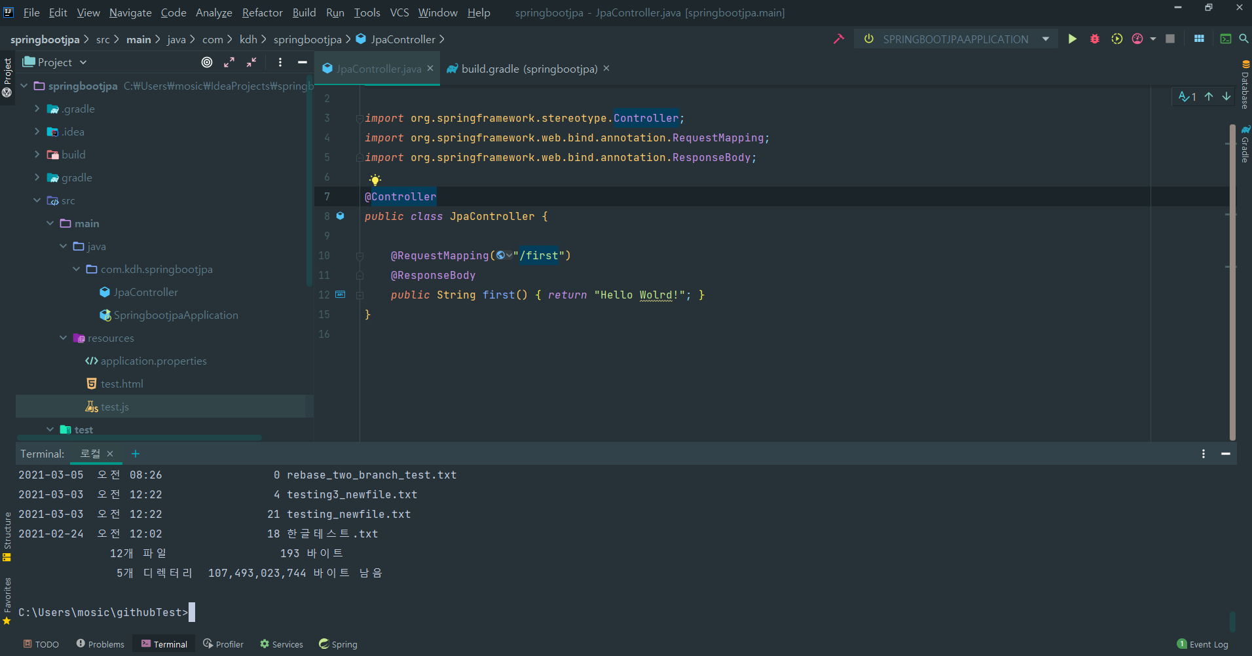Screen dimensions: 1252x656
Task: Toggle the Project side tool window
Action: pyautogui.click(x=7, y=77)
